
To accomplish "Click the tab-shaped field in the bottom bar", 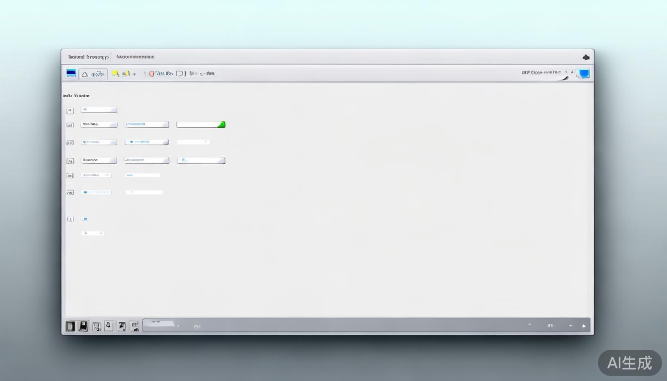I will (159, 324).
